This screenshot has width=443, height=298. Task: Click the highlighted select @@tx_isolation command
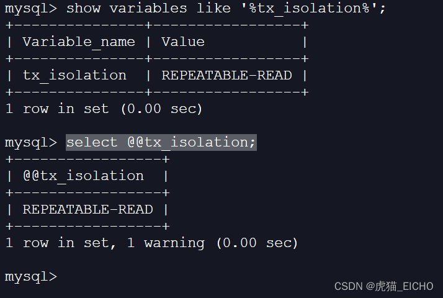[161, 142]
